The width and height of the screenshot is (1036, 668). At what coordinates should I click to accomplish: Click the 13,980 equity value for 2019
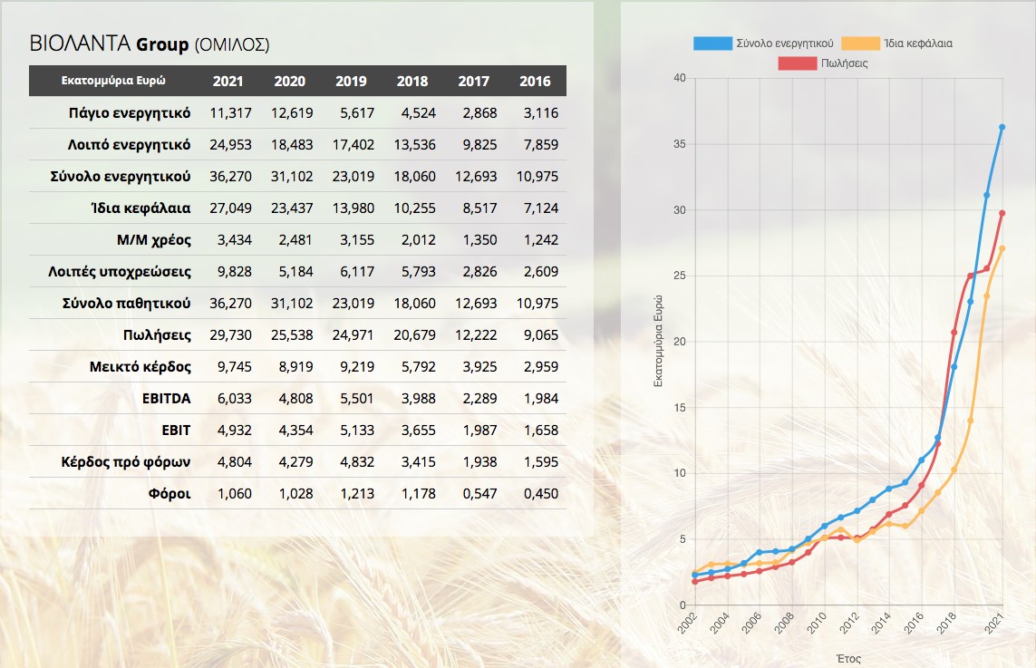tap(353, 208)
